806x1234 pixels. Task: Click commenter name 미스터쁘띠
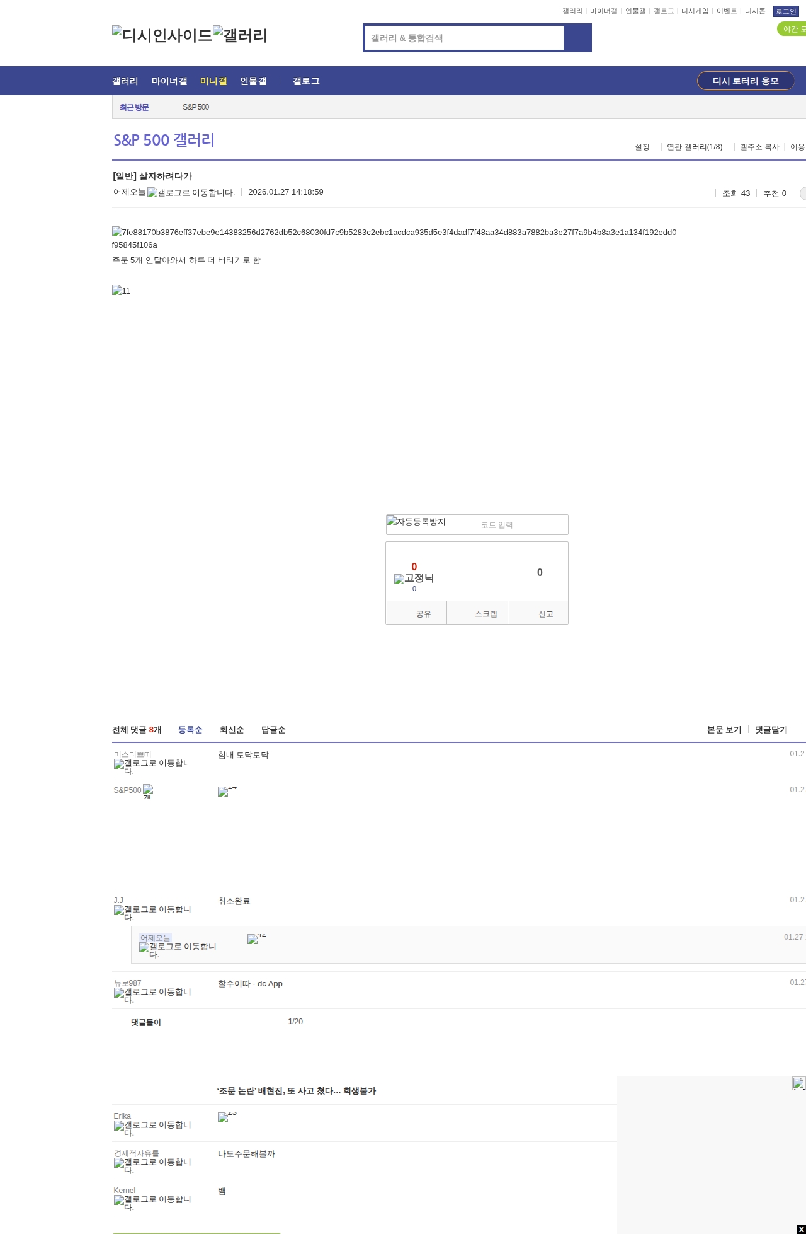coord(133,754)
